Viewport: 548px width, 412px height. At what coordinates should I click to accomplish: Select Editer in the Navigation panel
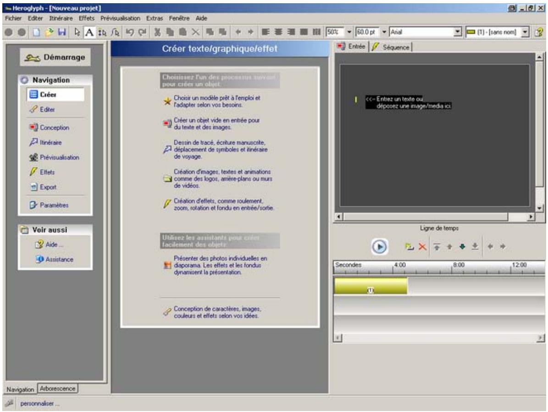(42, 110)
